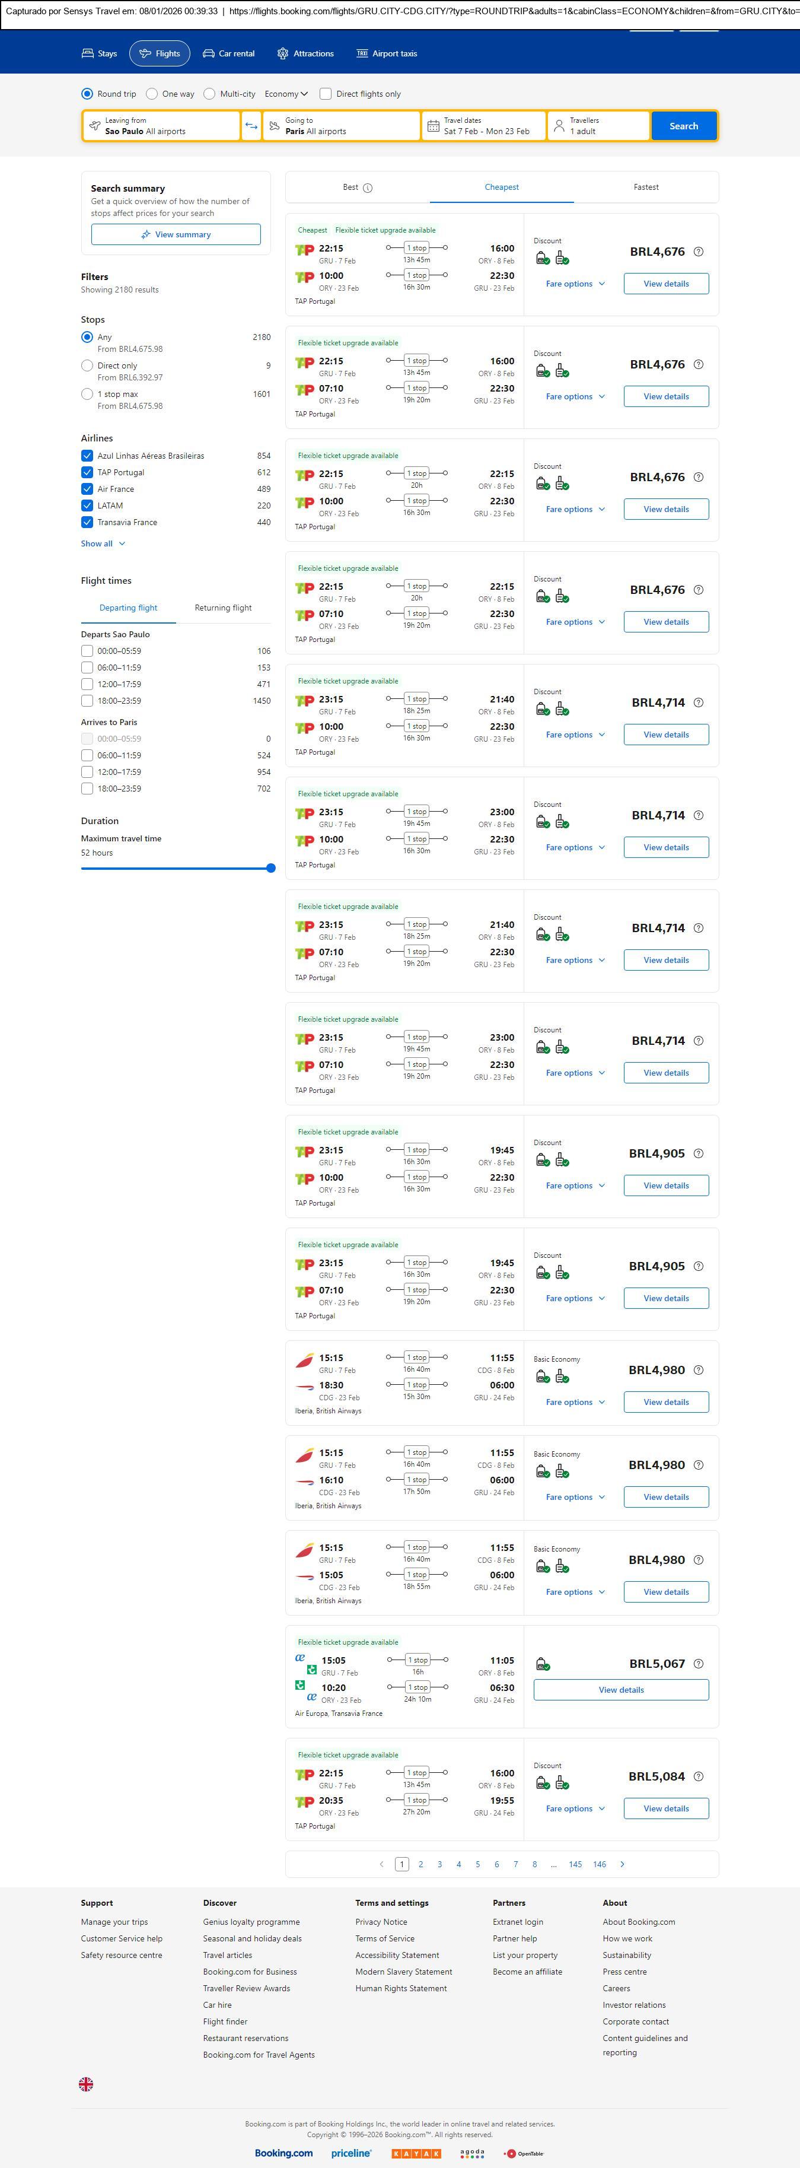Select the One way trip option
This screenshot has width=800, height=2168.
pos(152,94)
